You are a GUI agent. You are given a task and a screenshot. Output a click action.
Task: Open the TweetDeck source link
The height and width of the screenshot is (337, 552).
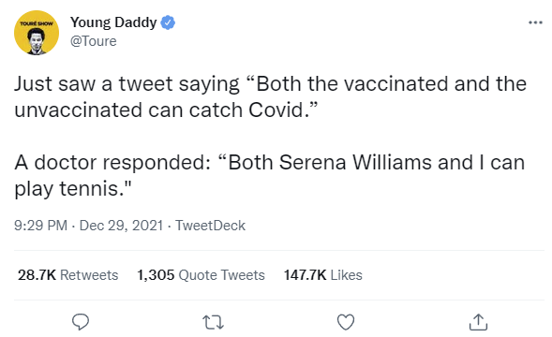tap(211, 226)
